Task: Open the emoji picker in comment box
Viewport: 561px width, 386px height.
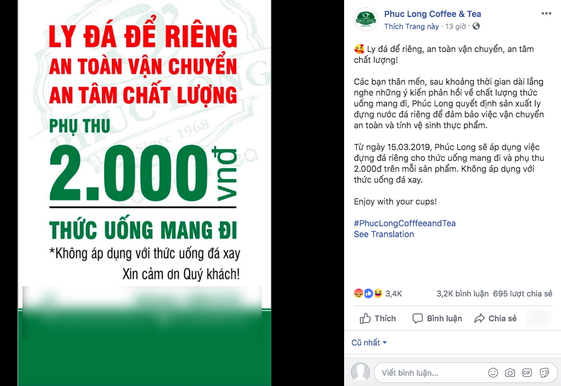Action: pyautogui.click(x=493, y=373)
